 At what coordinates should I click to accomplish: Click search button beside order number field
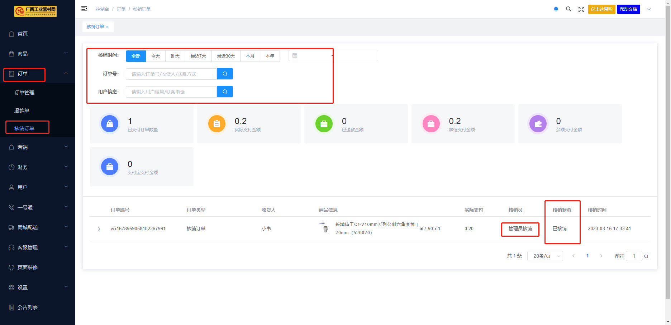(225, 74)
